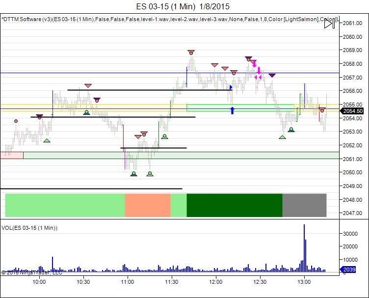Select the red down triangle at 12:00

point(214,65)
